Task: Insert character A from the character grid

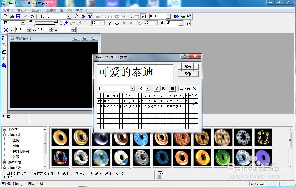Action: click(102, 101)
